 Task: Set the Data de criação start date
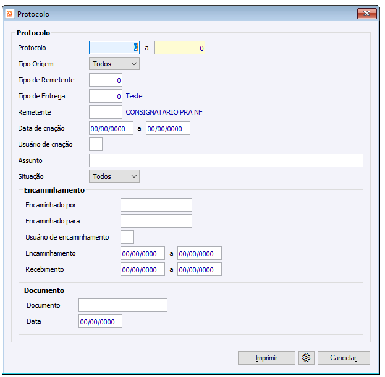(111, 128)
